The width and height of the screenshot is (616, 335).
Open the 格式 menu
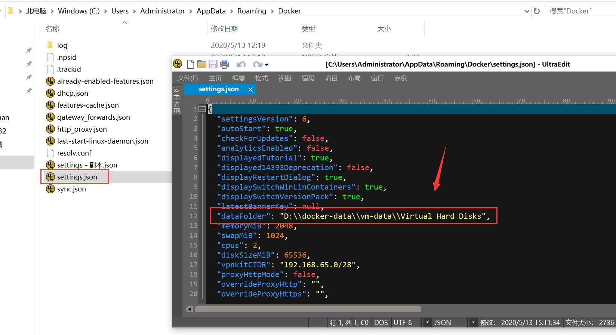262,78
